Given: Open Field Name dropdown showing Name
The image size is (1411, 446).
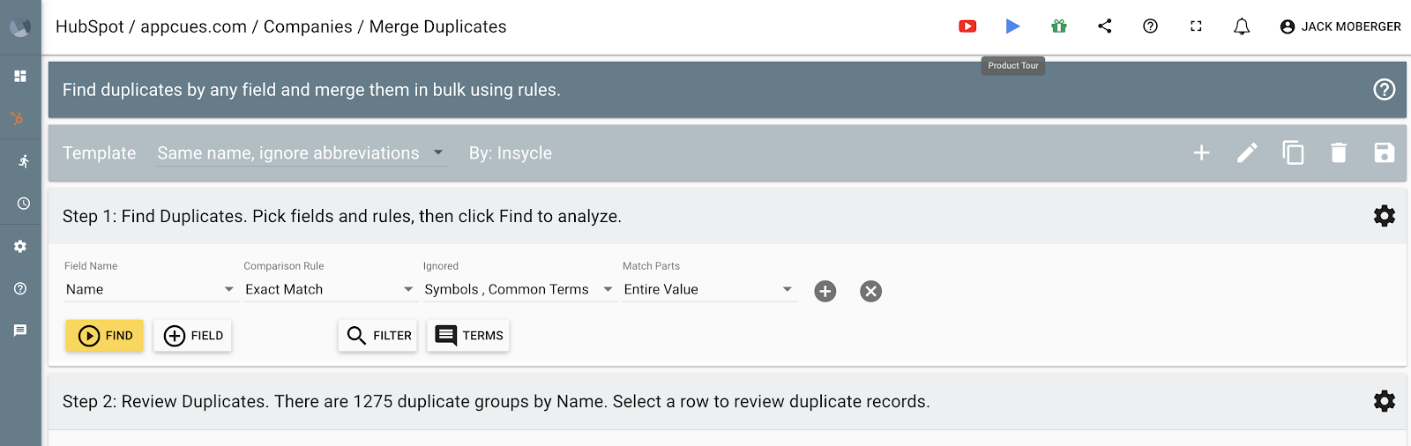Looking at the screenshot, I should [x=150, y=289].
